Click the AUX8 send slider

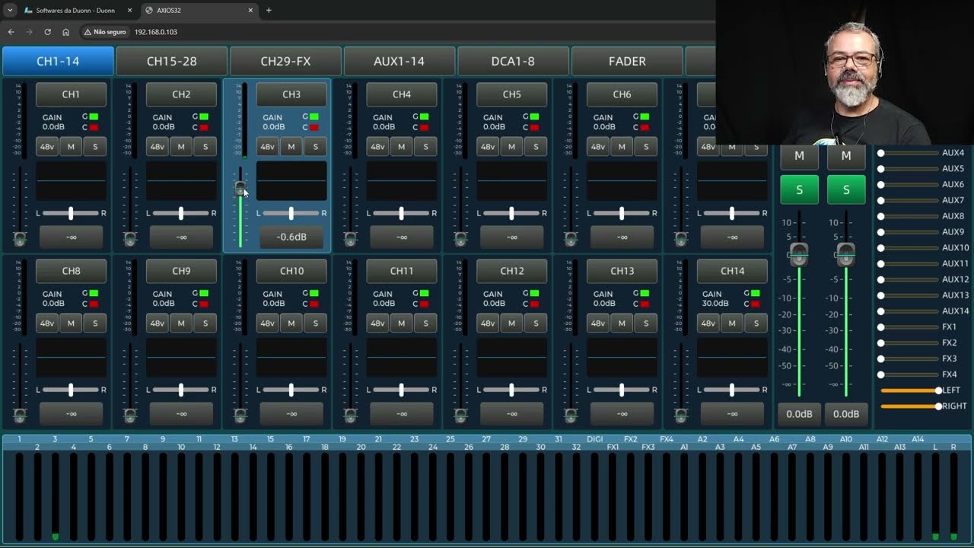click(909, 216)
